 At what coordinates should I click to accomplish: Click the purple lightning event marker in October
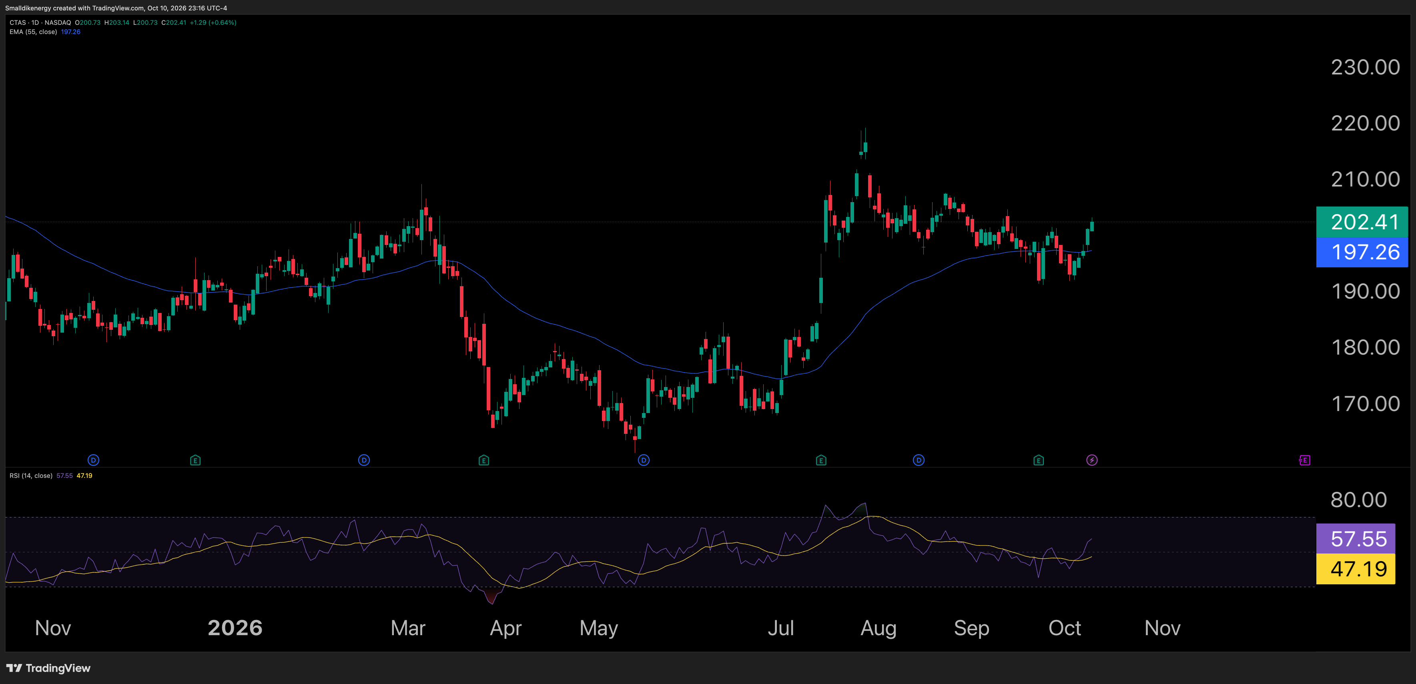pyautogui.click(x=1092, y=460)
